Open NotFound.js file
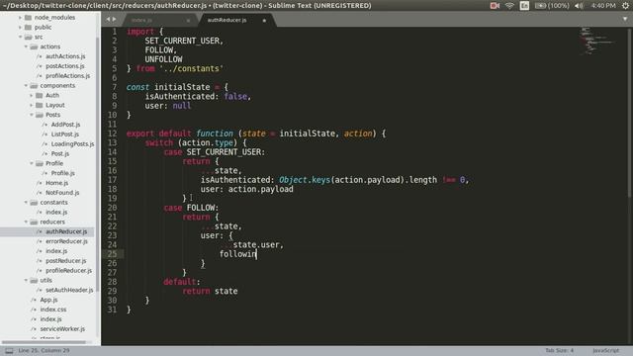Viewport: 633px width, 356px height. click(62, 193)
